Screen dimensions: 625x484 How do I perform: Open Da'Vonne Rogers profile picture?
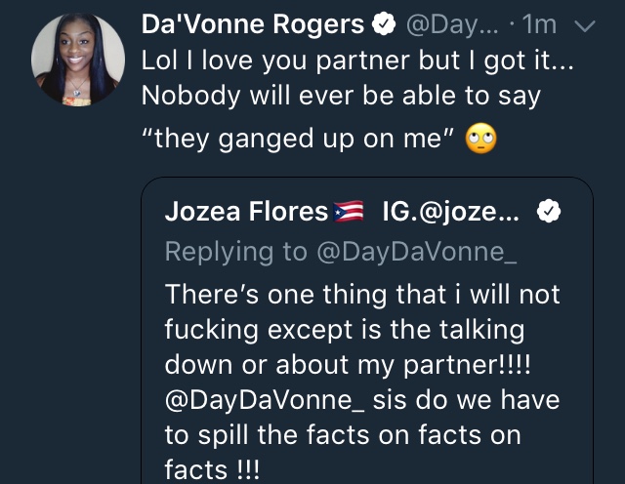[78, 60]
